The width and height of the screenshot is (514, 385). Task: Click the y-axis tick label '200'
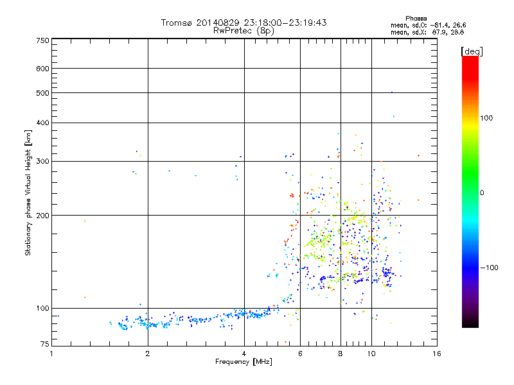(42, 216)
